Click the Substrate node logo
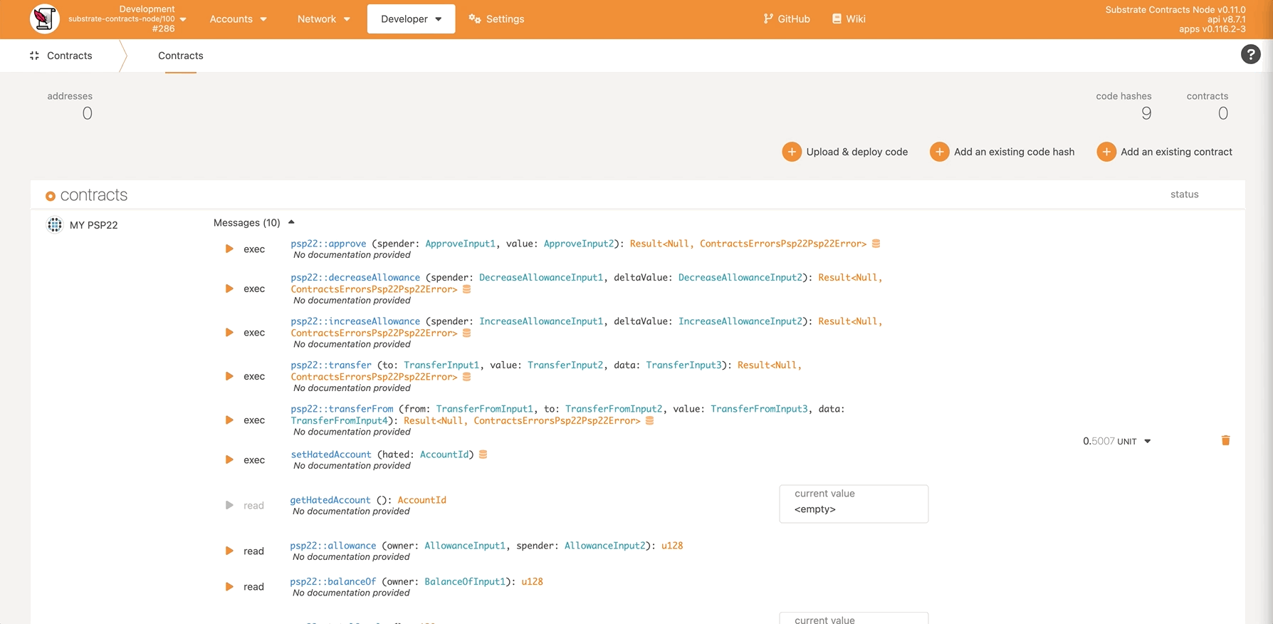Image resolution: width=1273 pixels, height=624 pixels. pos(44,19)
